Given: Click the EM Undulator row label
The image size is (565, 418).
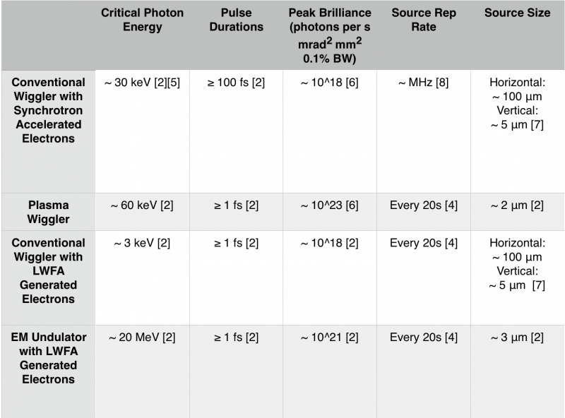Looking at the screenshot, I should tap(48, 359).
